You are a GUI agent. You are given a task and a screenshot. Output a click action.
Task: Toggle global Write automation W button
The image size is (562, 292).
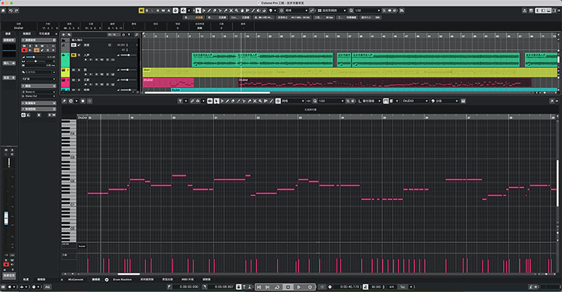164,11
